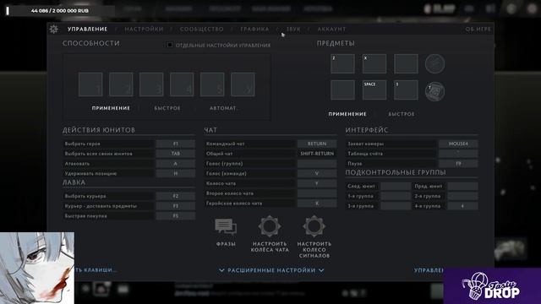Open the settings gear icon

point(54,29)
